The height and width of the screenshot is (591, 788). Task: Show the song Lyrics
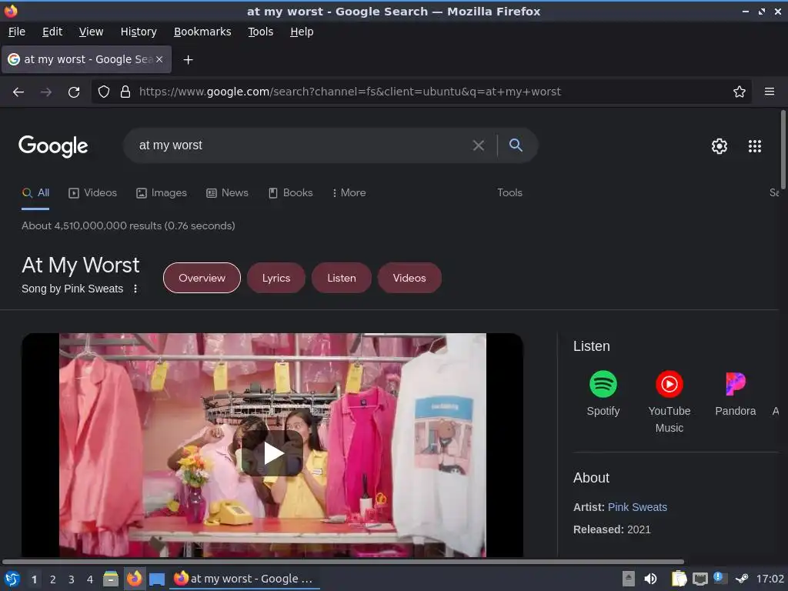(276, 278)
